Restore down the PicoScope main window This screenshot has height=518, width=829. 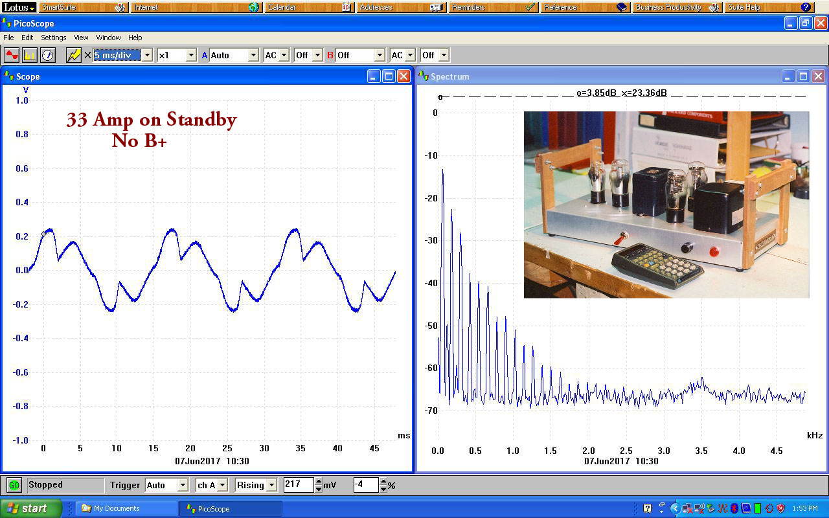point(806,23)
